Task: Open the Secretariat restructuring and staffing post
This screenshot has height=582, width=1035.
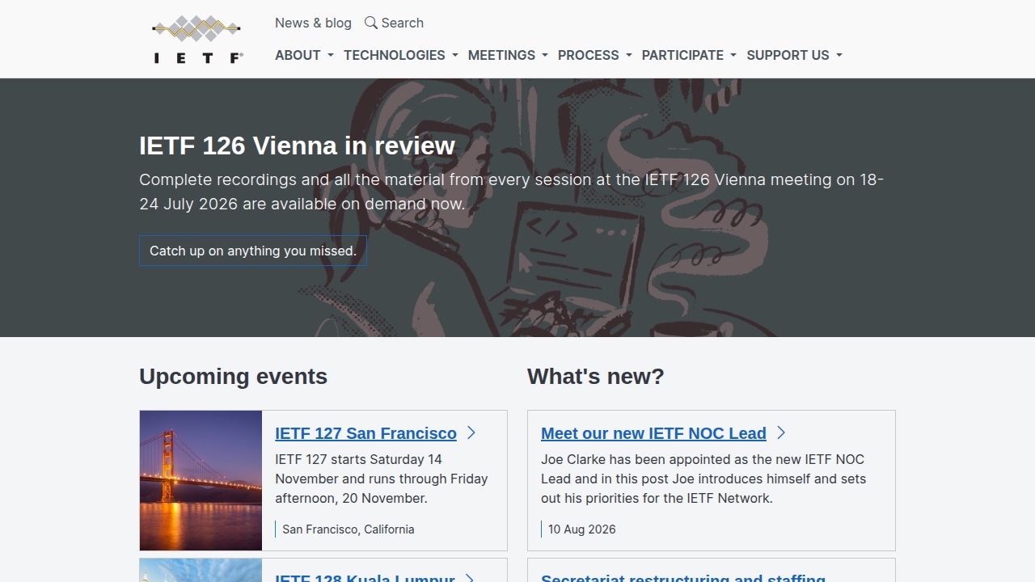Action: click(x=683, y=577)
